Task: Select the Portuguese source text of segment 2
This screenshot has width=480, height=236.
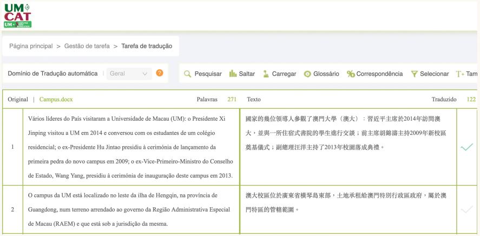Action: pos(130,209)
